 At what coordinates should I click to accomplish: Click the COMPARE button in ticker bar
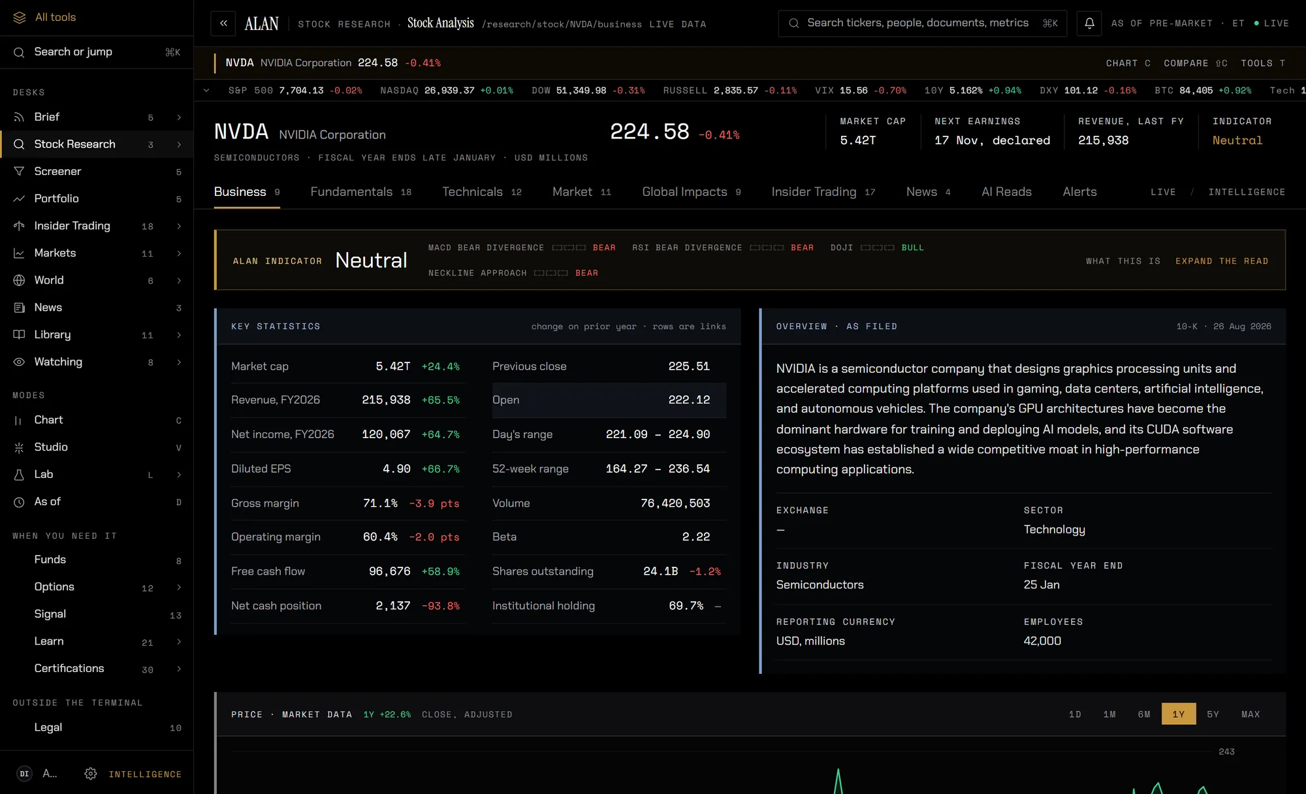[1196, 63]
